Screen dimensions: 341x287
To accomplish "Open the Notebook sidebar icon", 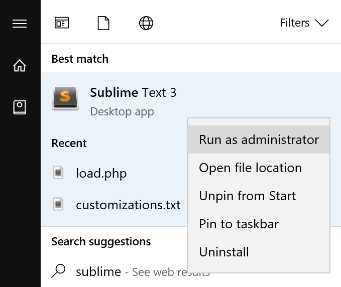I will 20,107.
